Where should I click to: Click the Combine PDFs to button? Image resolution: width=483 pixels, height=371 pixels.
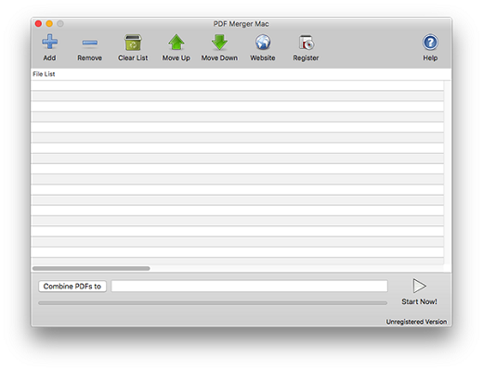pos(72,287)
